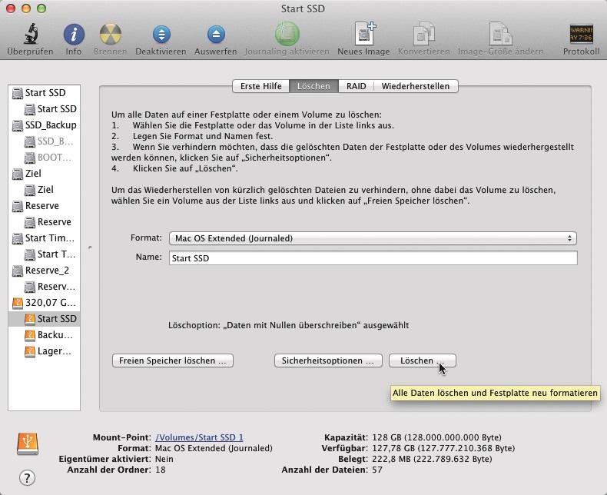Click the Auswerfen eject icon

click(216, 34)
